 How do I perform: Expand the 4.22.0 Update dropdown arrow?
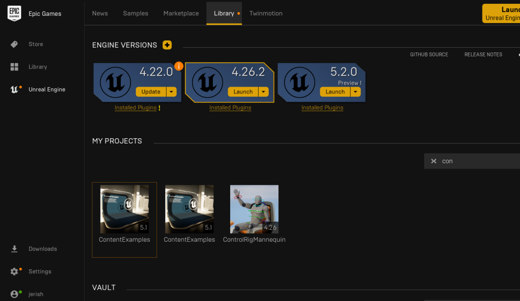point(171,92)
